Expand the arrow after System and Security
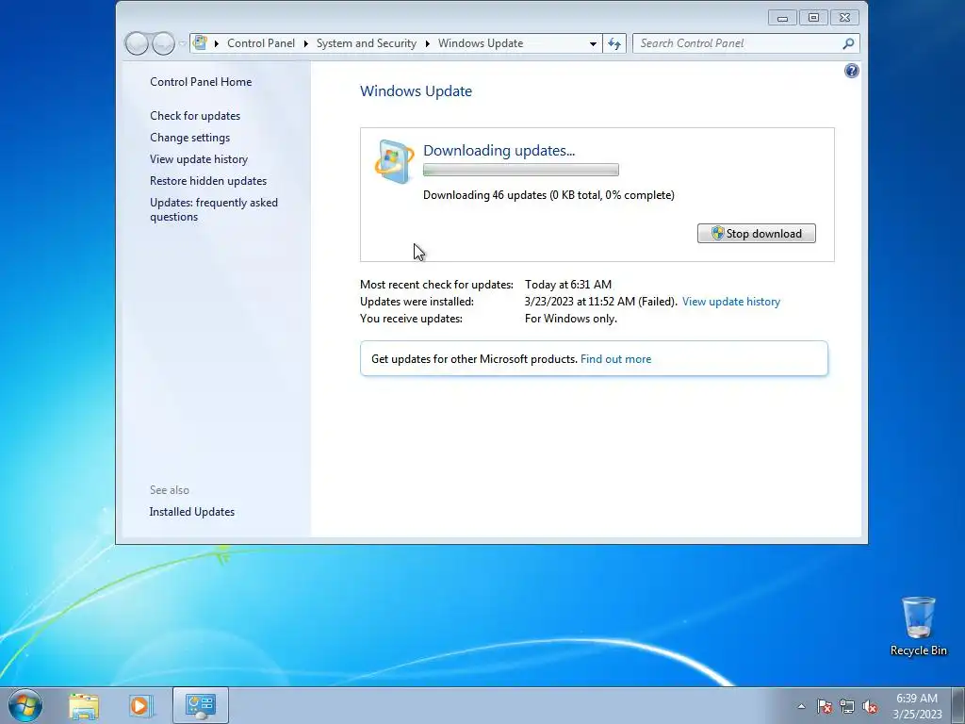The height and width of the screenshot is (724, 965). 427,43
